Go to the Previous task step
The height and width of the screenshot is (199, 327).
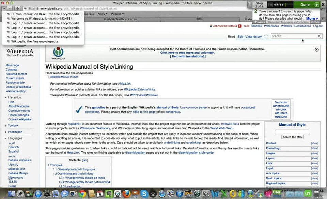coord(259,22)
